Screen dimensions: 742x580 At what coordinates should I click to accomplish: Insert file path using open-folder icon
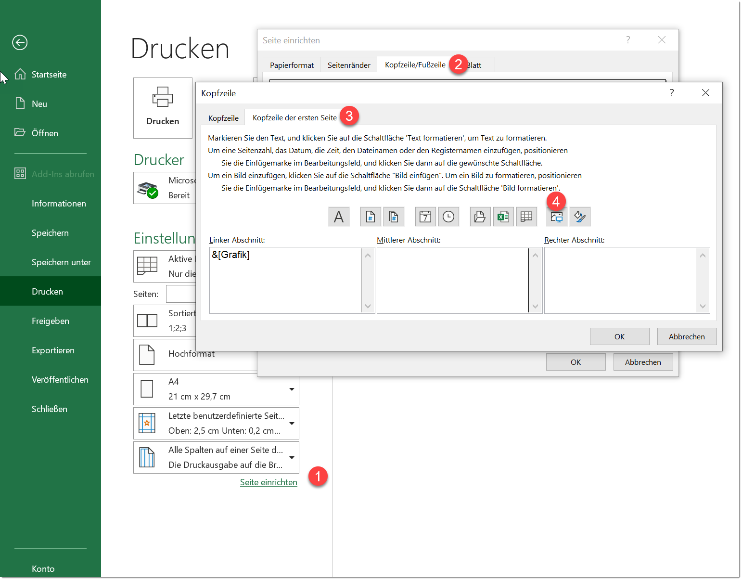(480, 217)
